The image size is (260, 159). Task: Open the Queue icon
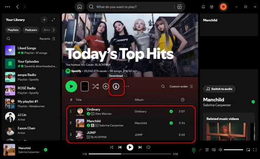207,150
